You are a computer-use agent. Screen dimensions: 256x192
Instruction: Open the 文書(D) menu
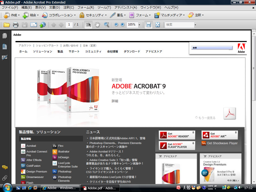pyautogui.click(x=55, y=7)
